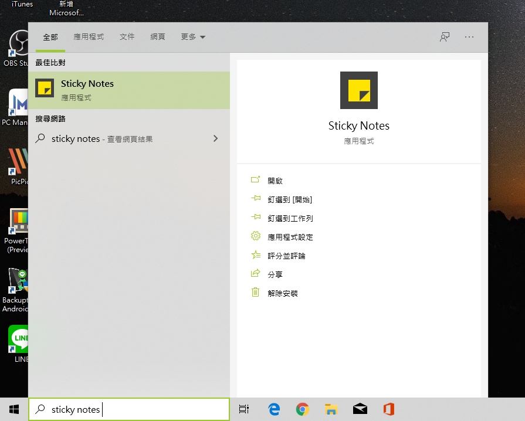This screenshot has width=525, height=421.
Task: Click 解除安裝 uninstall option
Action: [282, 293]
